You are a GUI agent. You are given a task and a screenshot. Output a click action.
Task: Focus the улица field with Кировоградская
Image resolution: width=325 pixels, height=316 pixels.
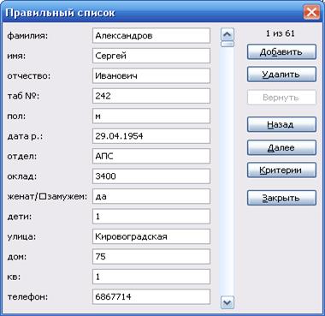[x=151, y=236]
